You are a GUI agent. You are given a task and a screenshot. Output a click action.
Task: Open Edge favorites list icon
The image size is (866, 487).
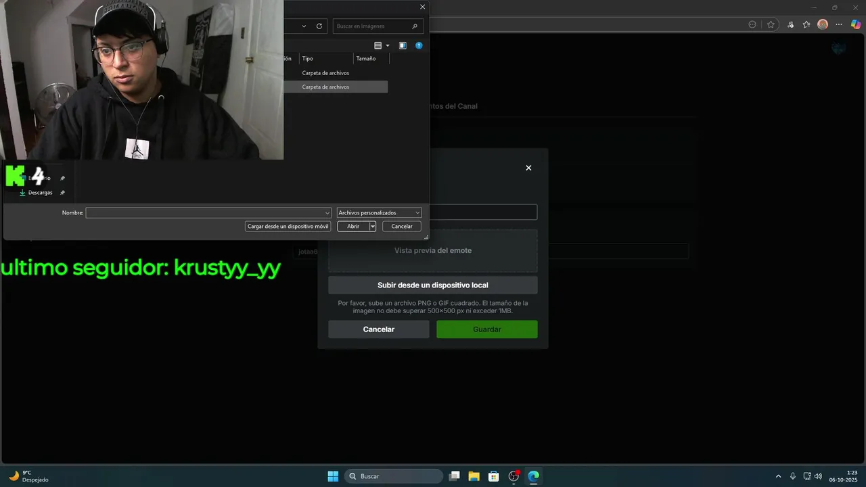click(806, 24)
